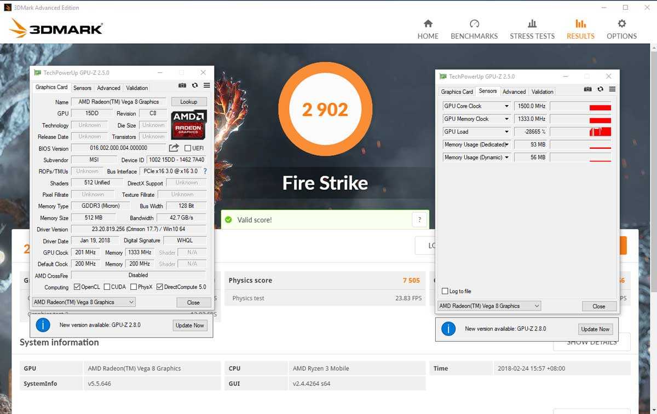Expand the GPU Load sensor dropdown

pyautogui.click(x=506, y=132)
